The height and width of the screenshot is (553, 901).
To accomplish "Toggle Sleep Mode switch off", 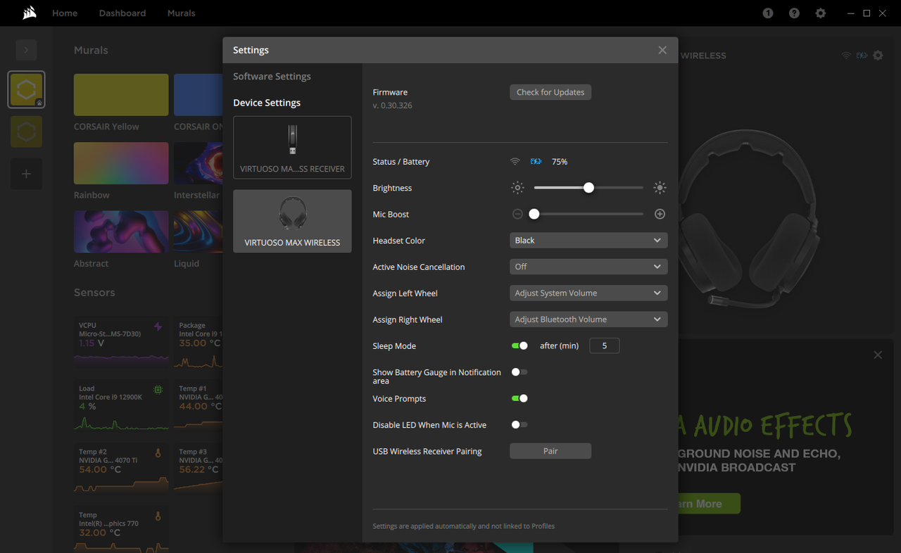I will coord(519,346).
